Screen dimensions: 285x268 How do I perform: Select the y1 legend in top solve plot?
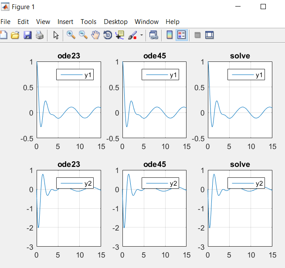click(246, 75)
